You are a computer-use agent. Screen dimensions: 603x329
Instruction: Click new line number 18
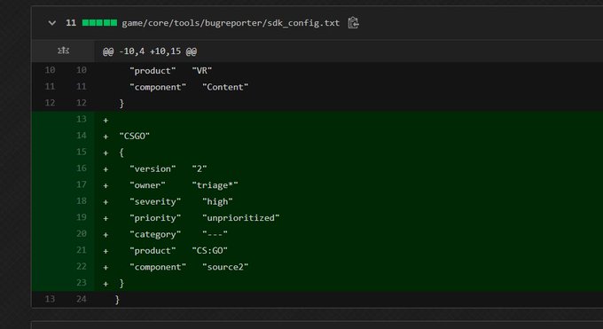tap(82, 201)
